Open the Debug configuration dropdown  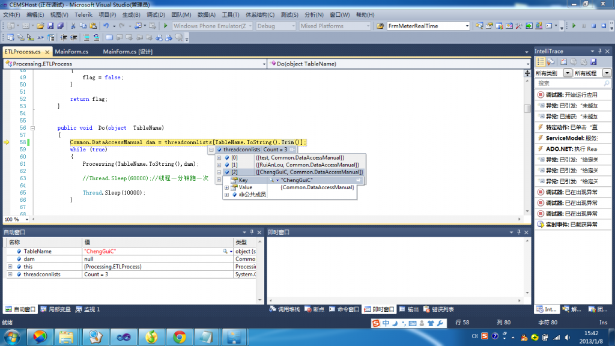[x=276, y=26]
